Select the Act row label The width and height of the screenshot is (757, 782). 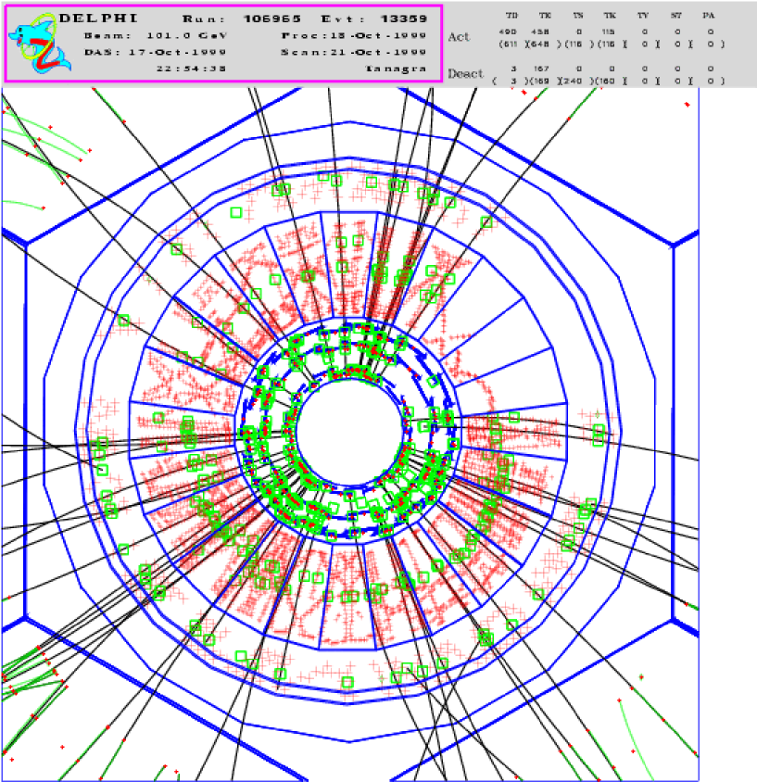460,36
